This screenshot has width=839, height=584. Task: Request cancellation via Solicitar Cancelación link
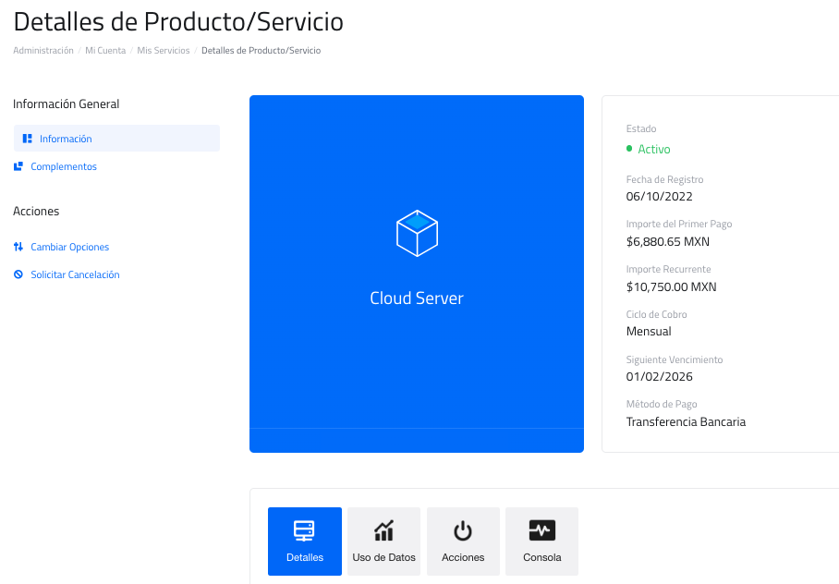[x=75, y=274]
